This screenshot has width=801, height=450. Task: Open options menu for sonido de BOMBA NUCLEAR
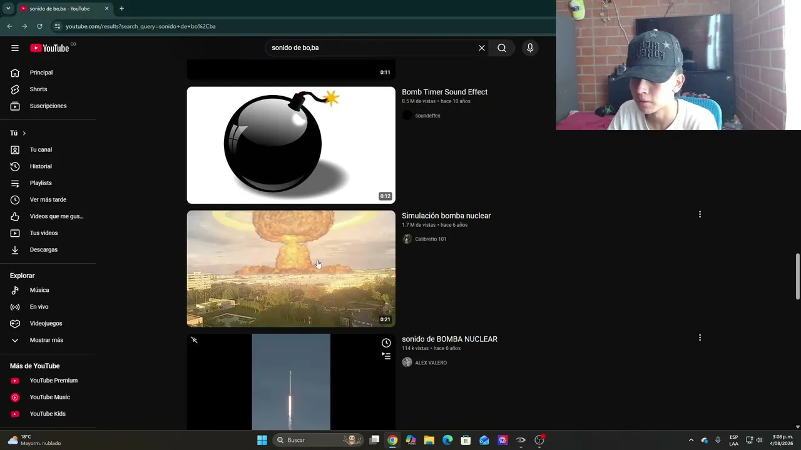pos(700,337)
